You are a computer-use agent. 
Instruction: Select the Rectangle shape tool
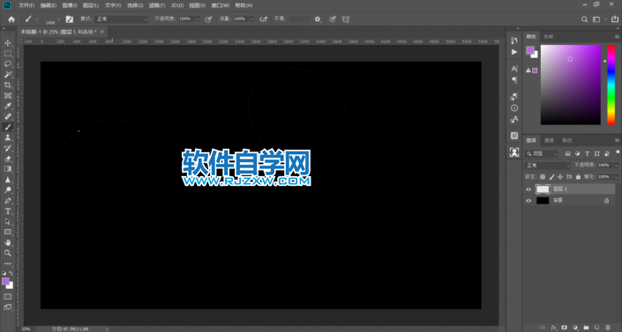pyautogui.click(x=8, y=232)
